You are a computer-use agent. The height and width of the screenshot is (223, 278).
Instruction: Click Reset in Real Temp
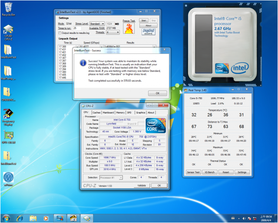pos(226,172)
